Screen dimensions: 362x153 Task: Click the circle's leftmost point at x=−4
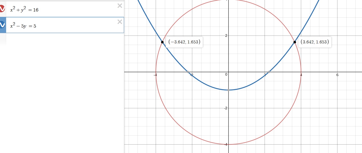(156, 72)
